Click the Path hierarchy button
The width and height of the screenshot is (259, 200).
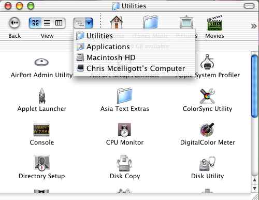pyautogui.click(x=80, y=23)
